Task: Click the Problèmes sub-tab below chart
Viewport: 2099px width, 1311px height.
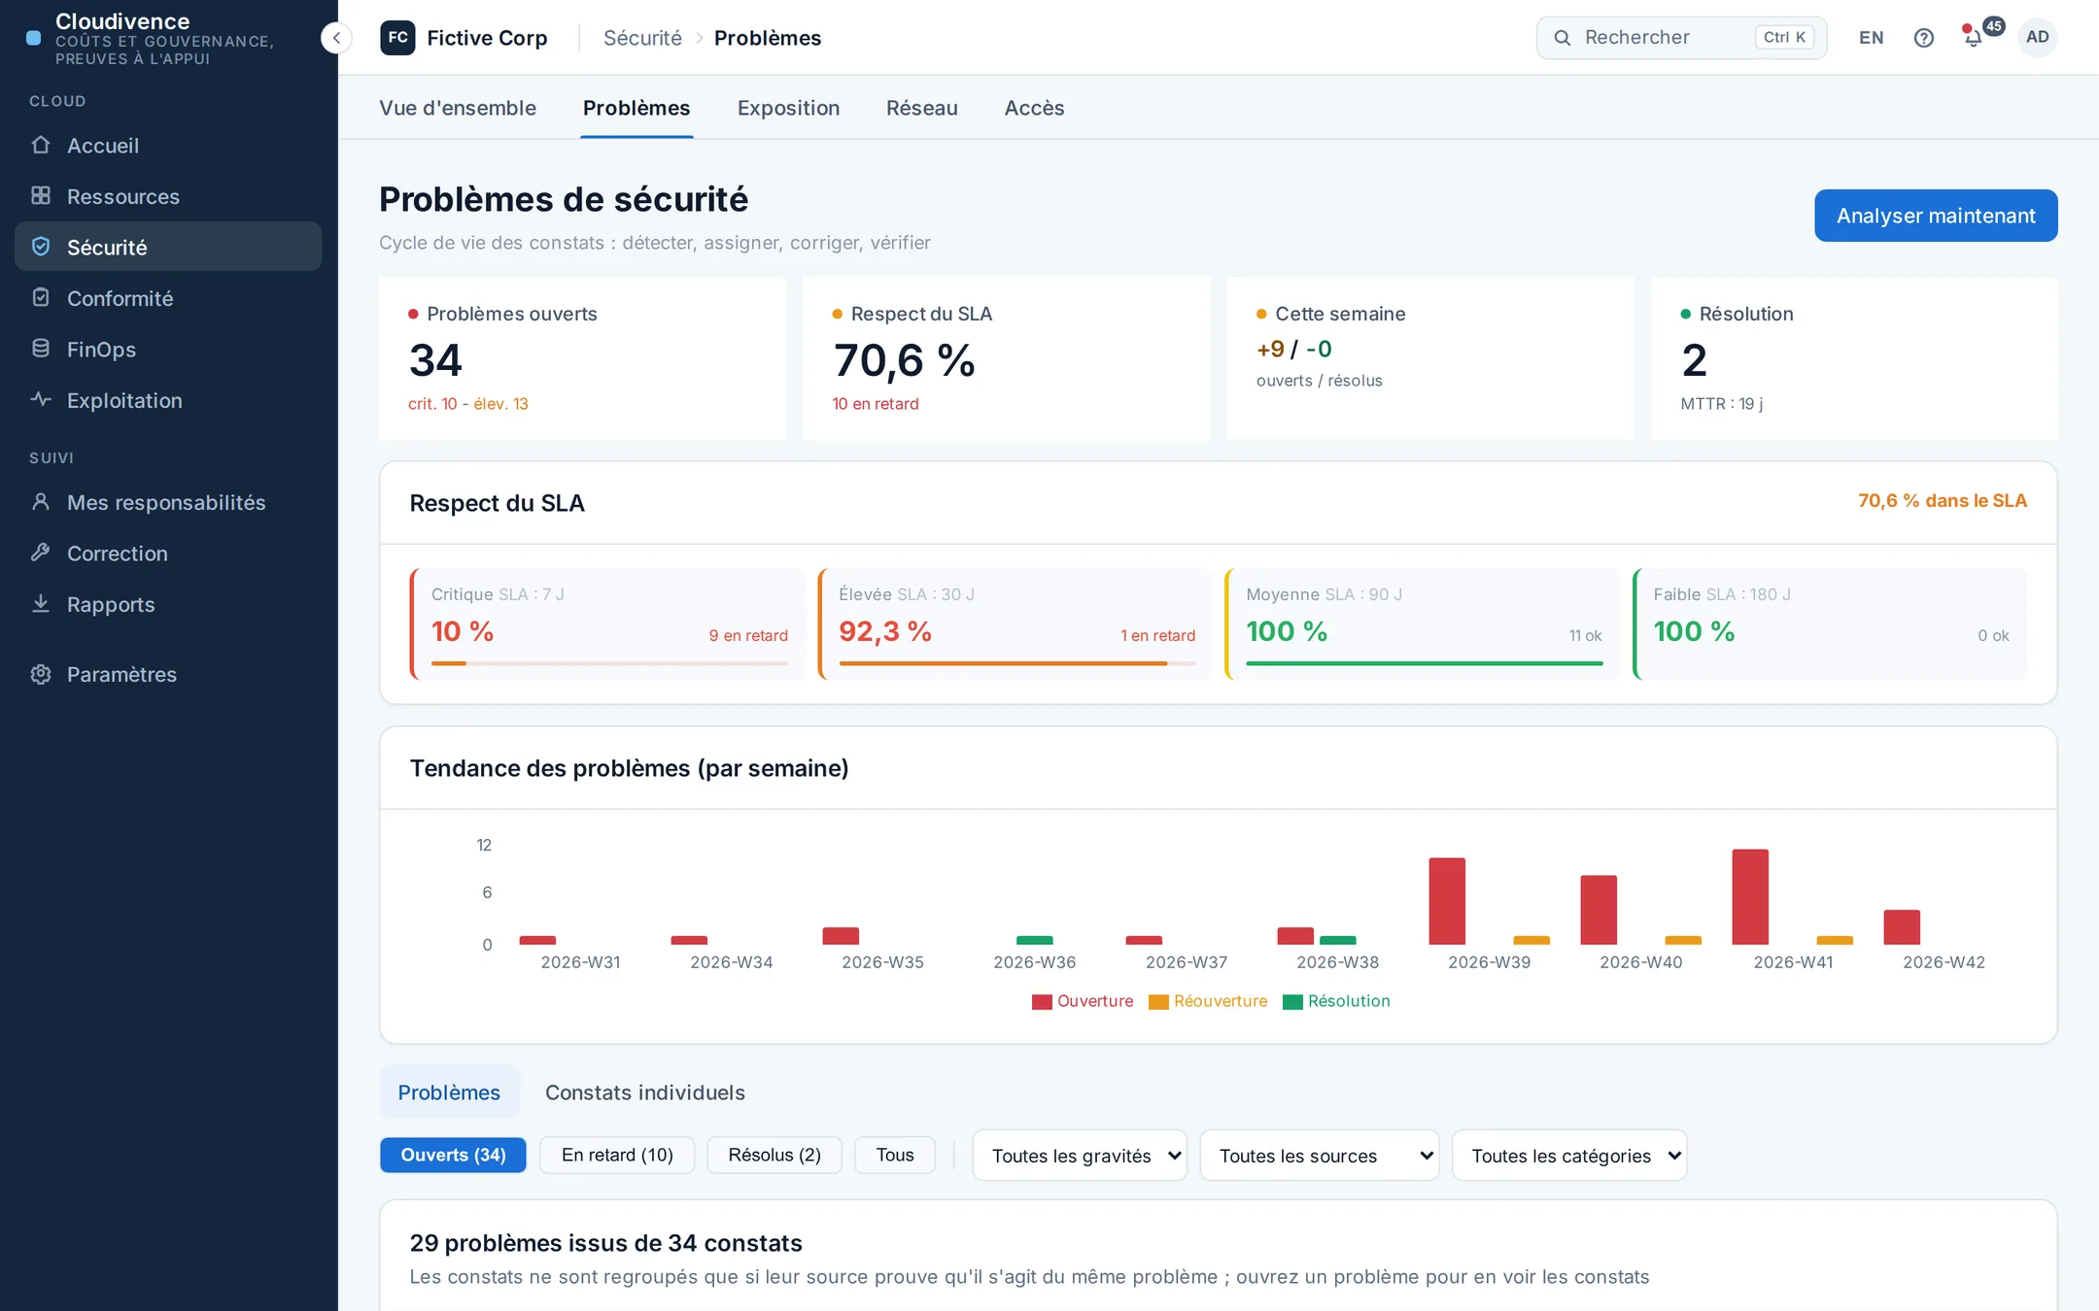Action: tap(449, 1092)
